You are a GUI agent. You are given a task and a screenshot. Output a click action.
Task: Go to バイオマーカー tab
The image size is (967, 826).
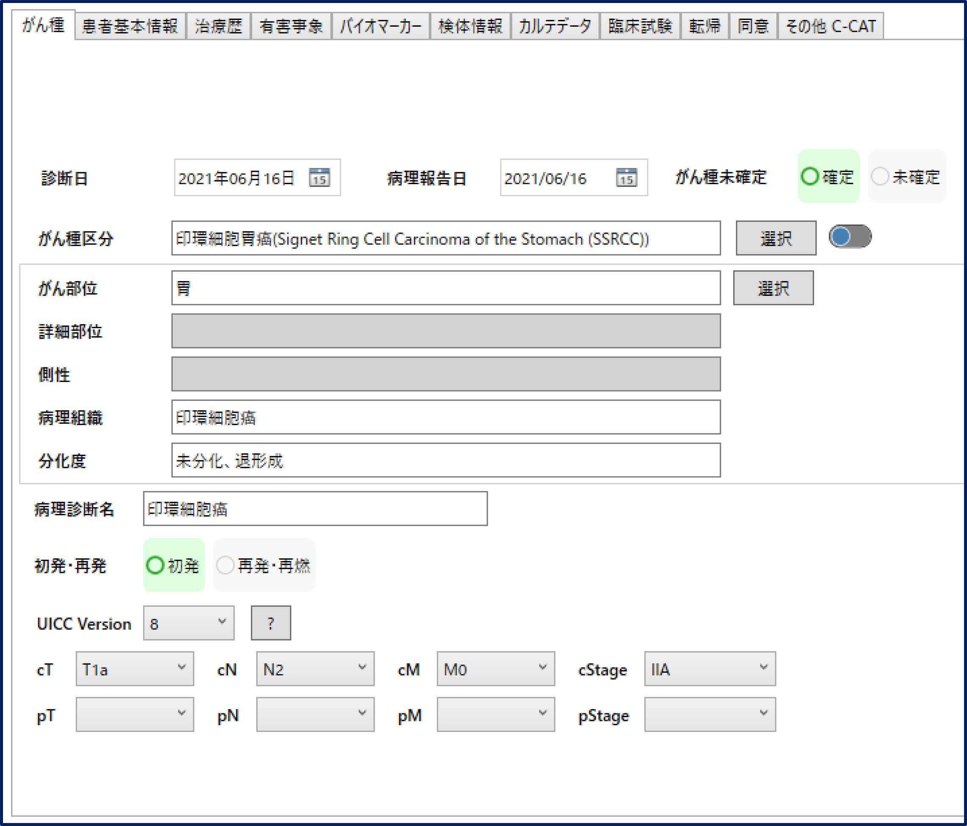click(x=381, y=26)
